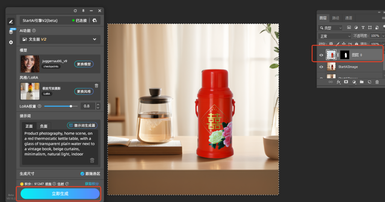Open the fx layer style menu
The image size is (385, 202).
tap(339, 82)
